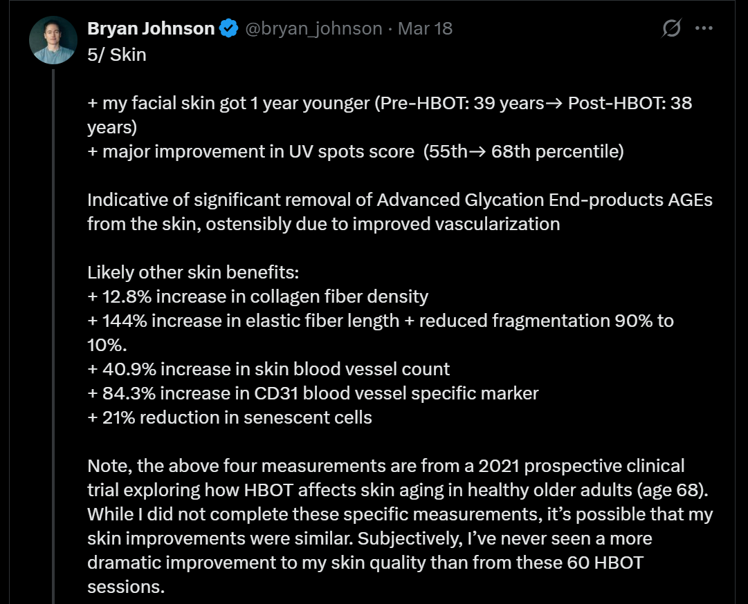
Task: Open the Mar 18 timestamp link
Action: 425,28
